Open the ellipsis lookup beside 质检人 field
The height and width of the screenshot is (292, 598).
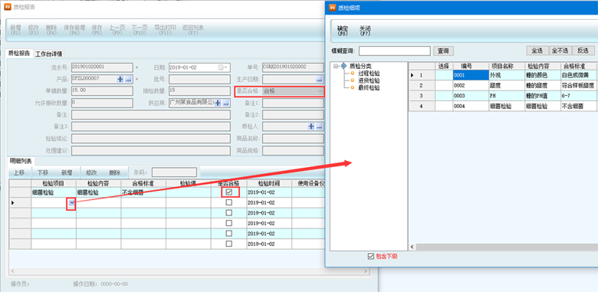point(320,126)
